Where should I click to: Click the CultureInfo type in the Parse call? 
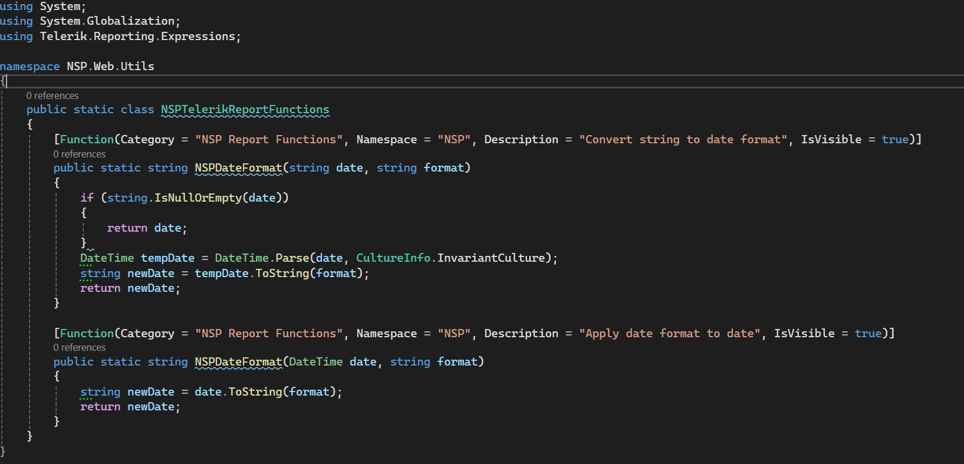(x=393, y=258)
